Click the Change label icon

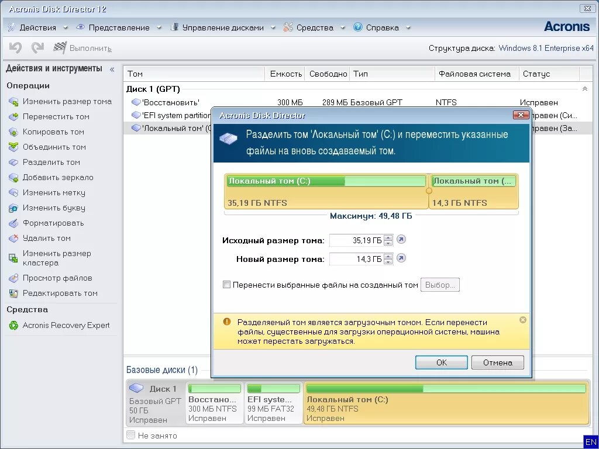tap(13, 193)
